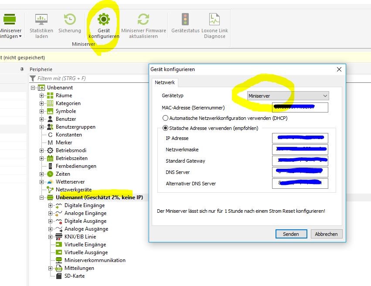Select the Miniserverkommunikation icon
The image size is (371, 286).
(x=59, y=260)
